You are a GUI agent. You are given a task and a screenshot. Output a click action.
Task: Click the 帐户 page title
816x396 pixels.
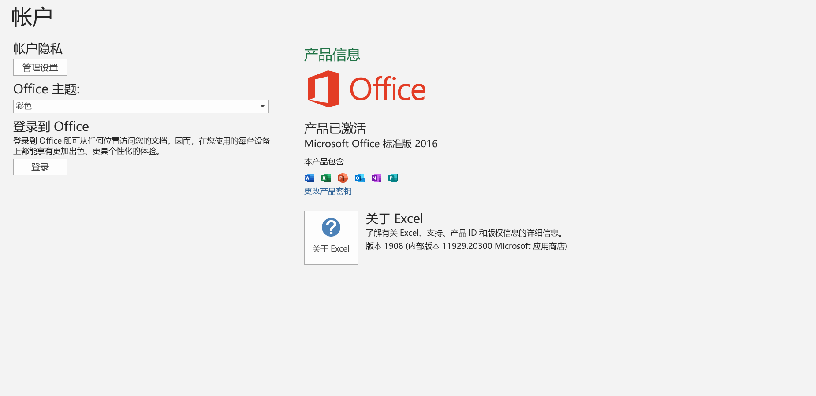click(x=32, y=17)
